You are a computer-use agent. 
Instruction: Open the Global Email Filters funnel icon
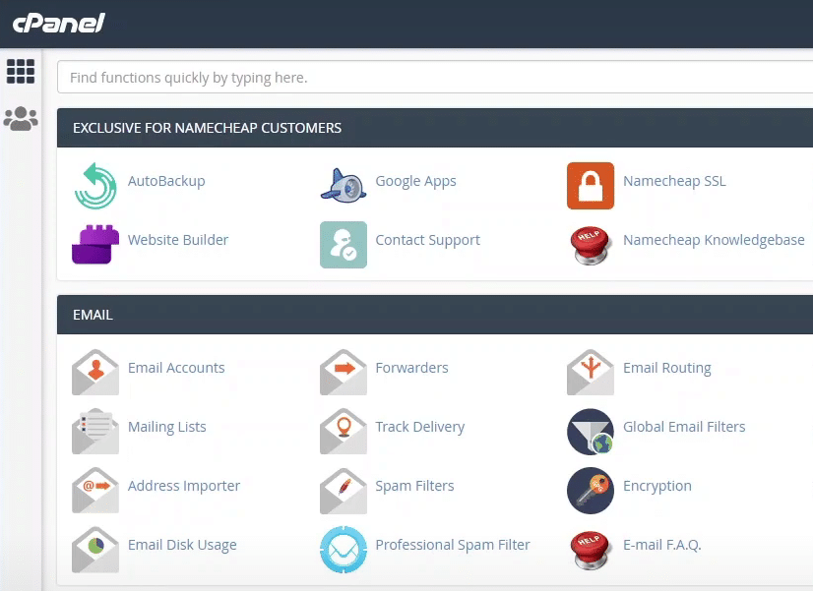[591, 432]
